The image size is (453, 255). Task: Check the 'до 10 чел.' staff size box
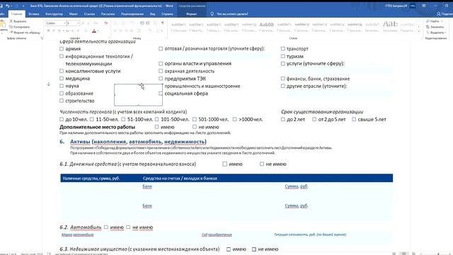[x=62, y=120]
